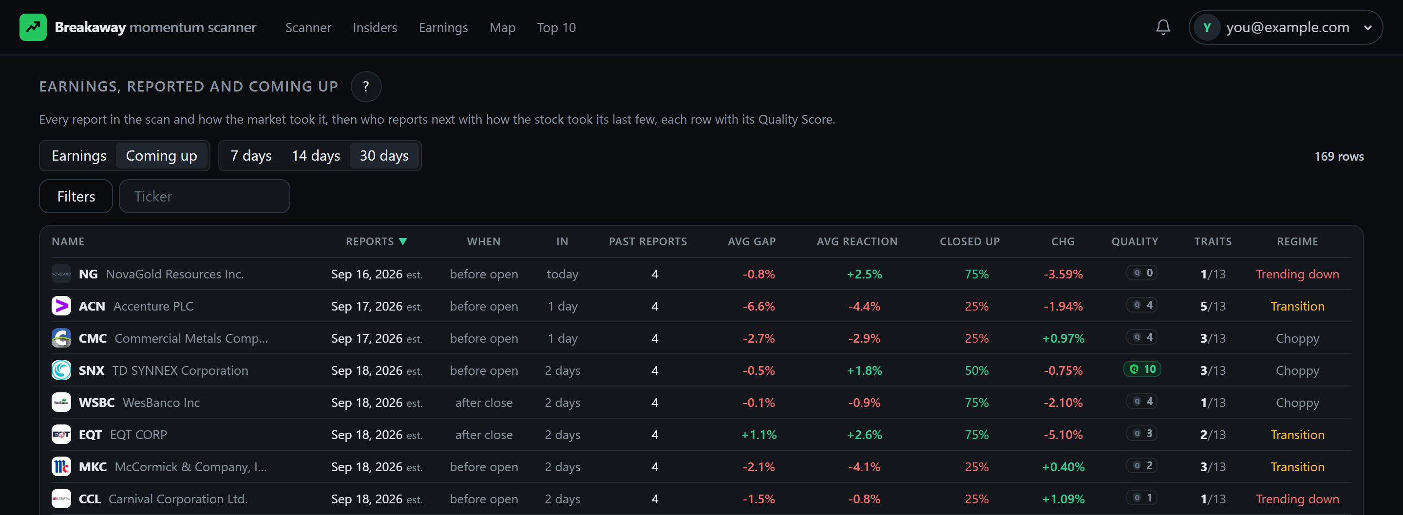This screenshot has height=515, width=1403.
Task: Open the Earnings nav item
Action: point(443,27)
